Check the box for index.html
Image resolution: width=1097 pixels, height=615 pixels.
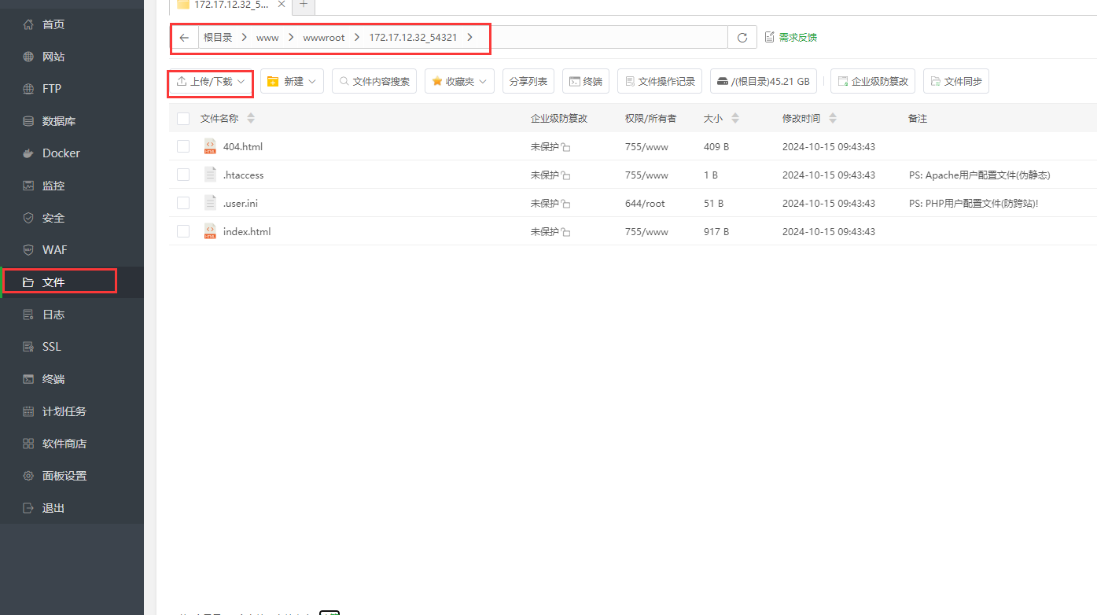[x=183, y=231]
